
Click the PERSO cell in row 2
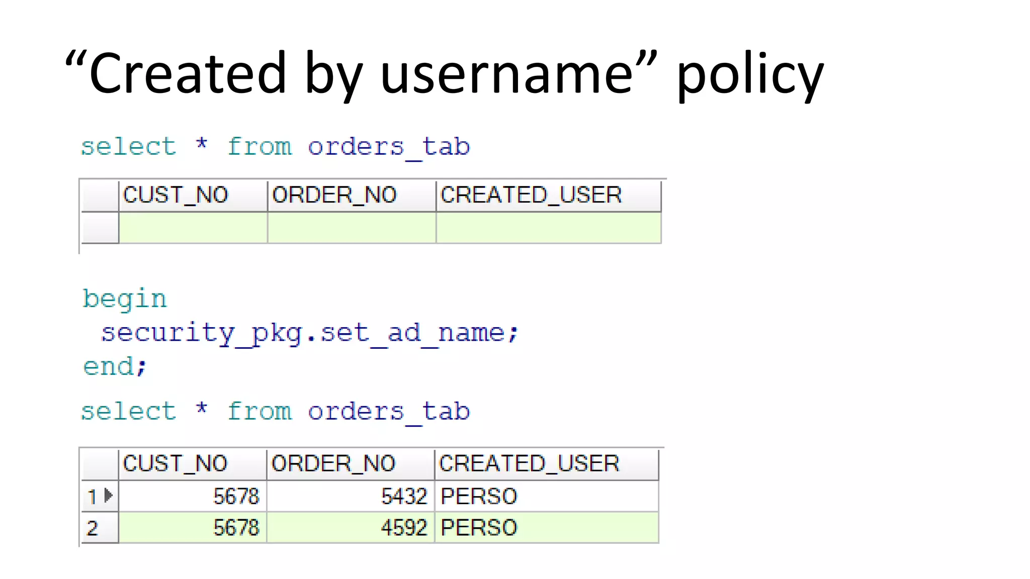click(x=547, y=528)
